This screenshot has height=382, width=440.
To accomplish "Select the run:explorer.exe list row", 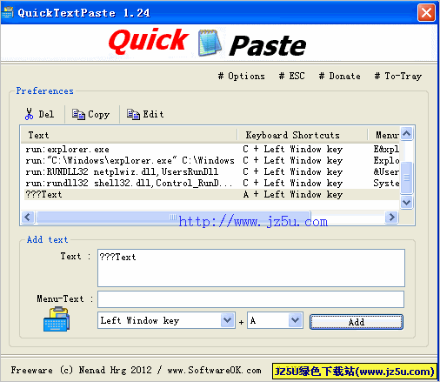I will (x=211, y=150).
